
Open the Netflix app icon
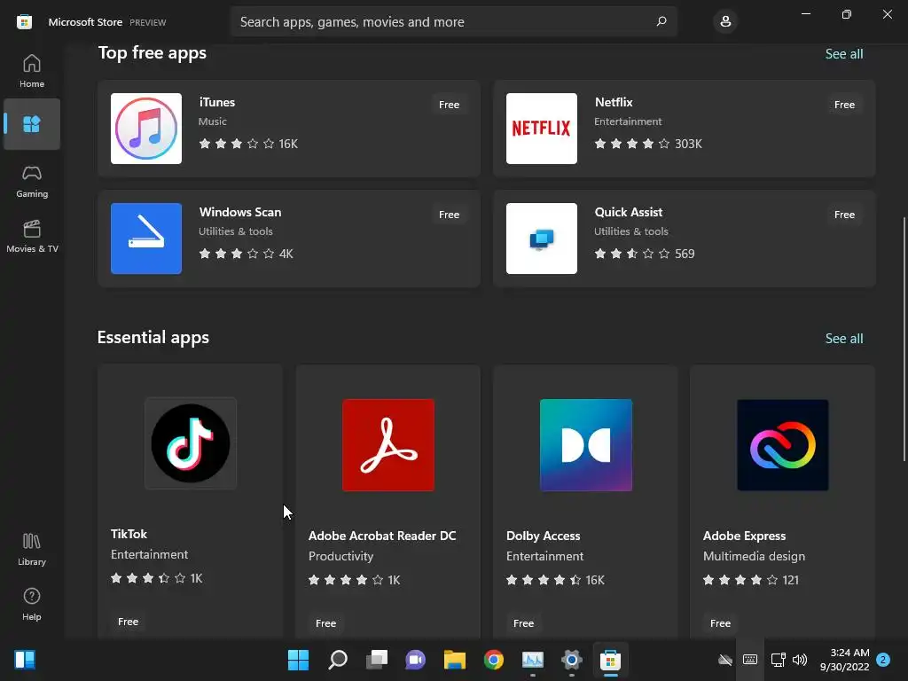tap(542, 129)
